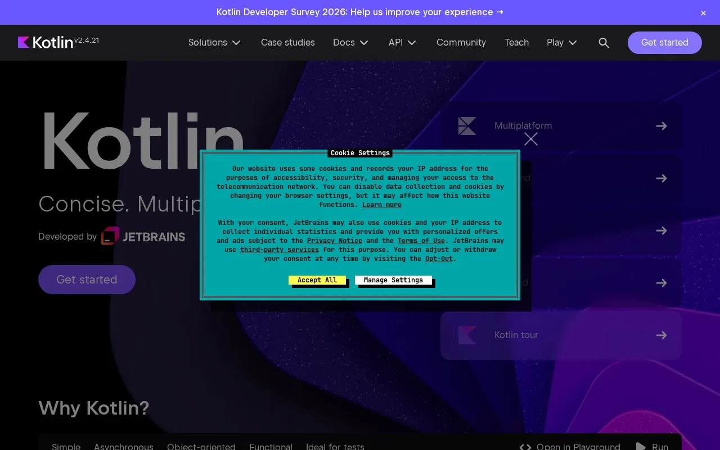Dismiss the survey banner with its X
Image resolution: width=720 pixels, height=450 pixels.
[x=703, y=13]
